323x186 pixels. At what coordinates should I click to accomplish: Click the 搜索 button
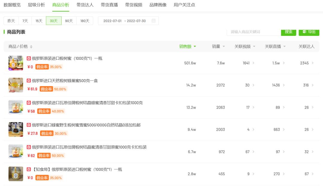coord(288,32)
